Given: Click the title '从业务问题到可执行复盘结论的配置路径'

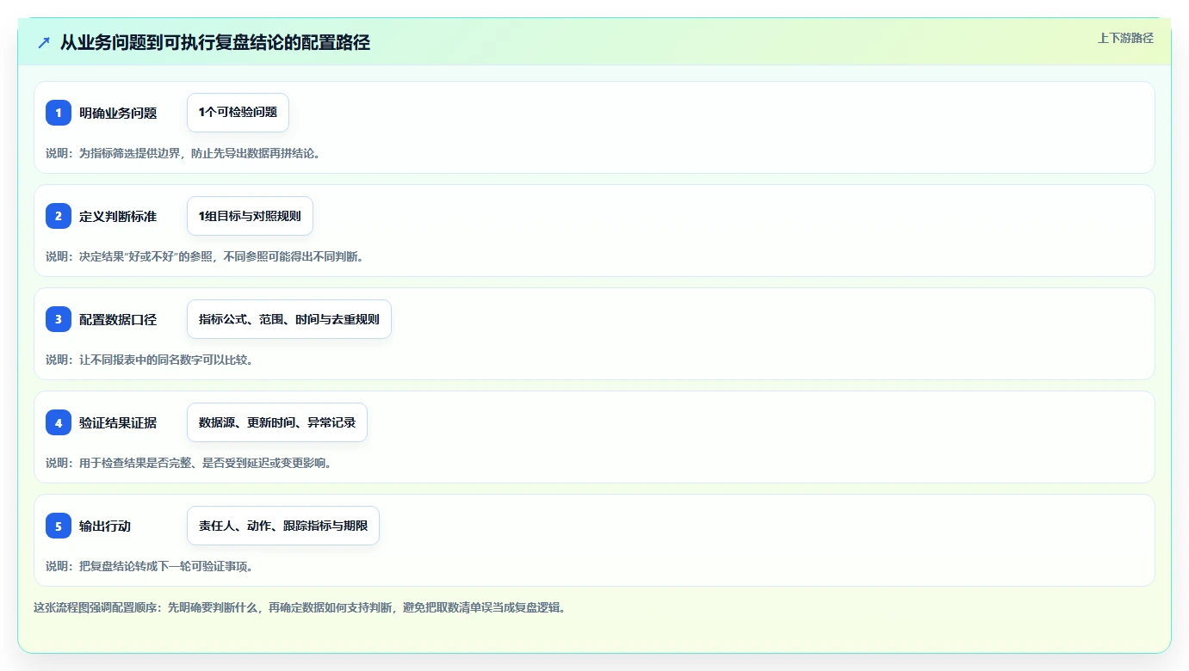Looking at the screenshot, I should pos(215,42).
